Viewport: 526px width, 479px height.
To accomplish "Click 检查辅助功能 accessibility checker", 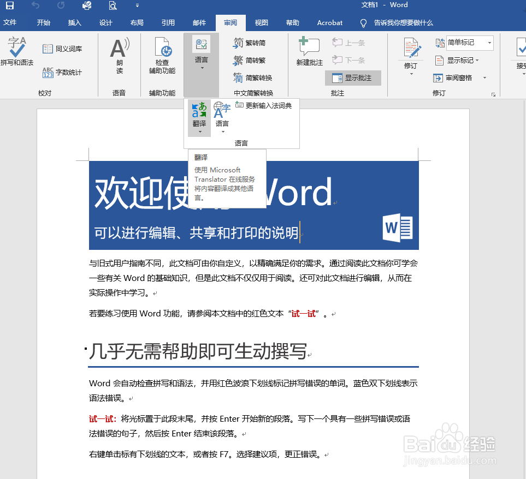I will pos(162,56).
